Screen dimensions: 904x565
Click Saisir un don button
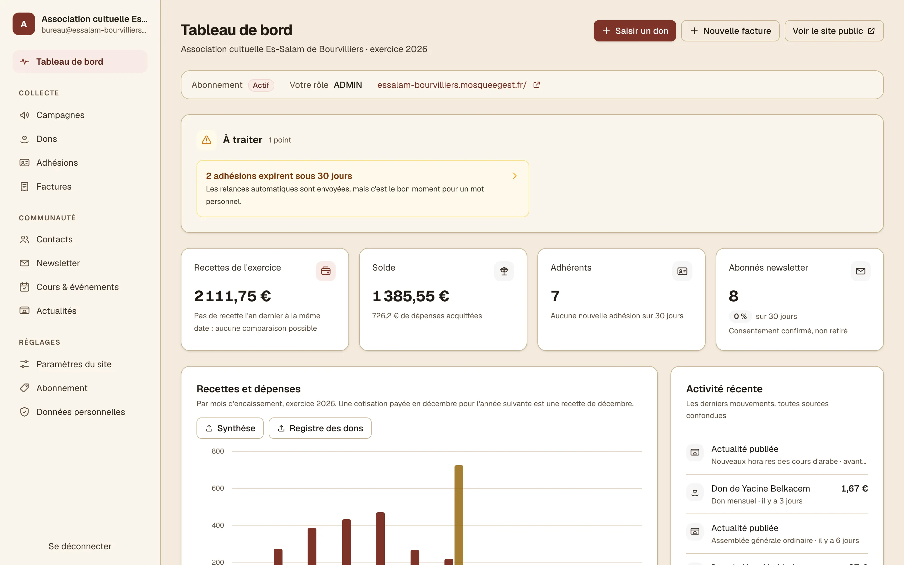click(x=635, y=31)
